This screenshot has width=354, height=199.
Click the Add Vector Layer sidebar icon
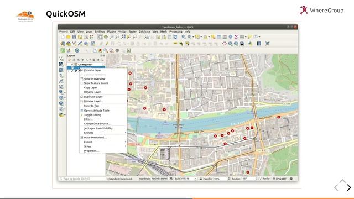61,59
